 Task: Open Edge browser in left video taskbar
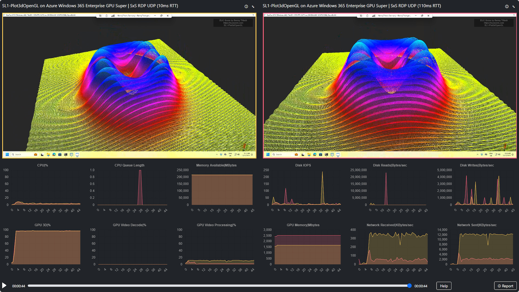[54, 155]
